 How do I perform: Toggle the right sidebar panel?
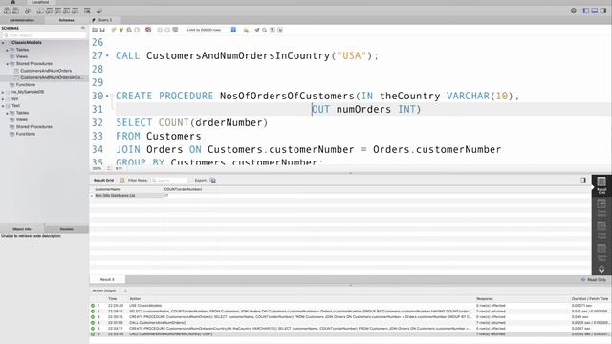point(603,11)
